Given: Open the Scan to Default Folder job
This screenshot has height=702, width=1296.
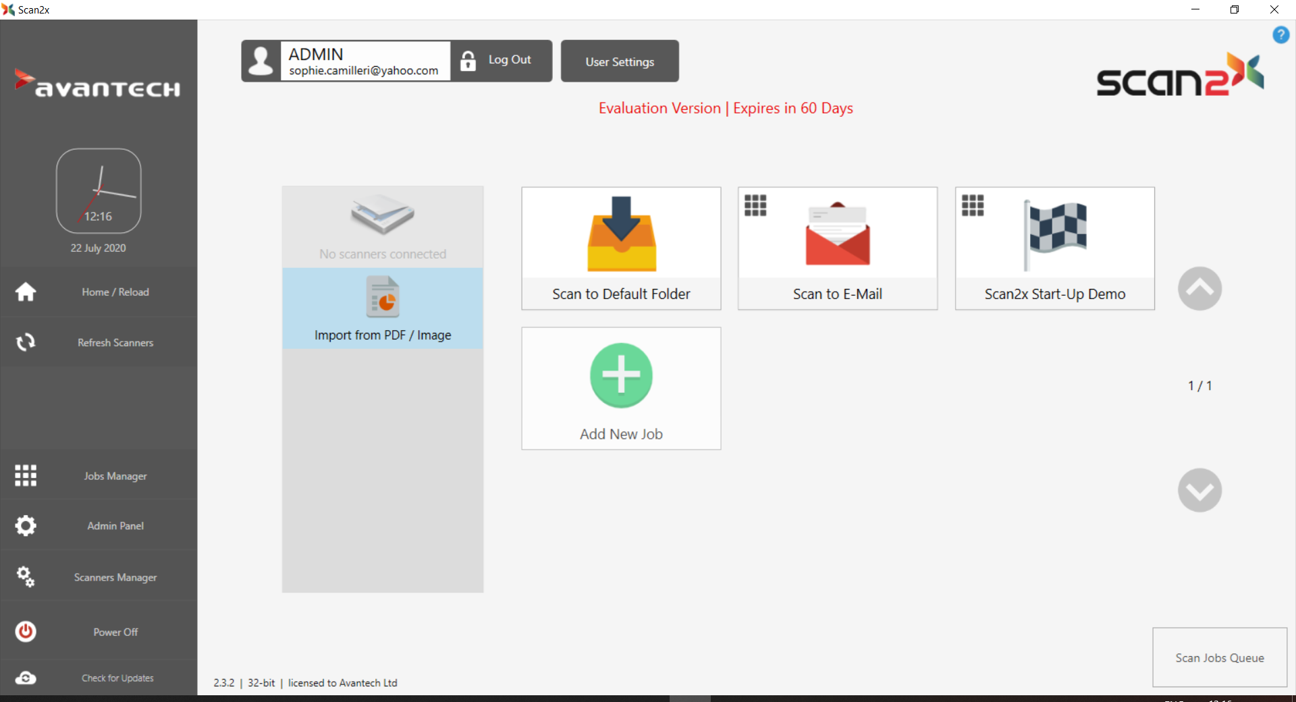Looking at the screenshot, I should pos(621,248).
